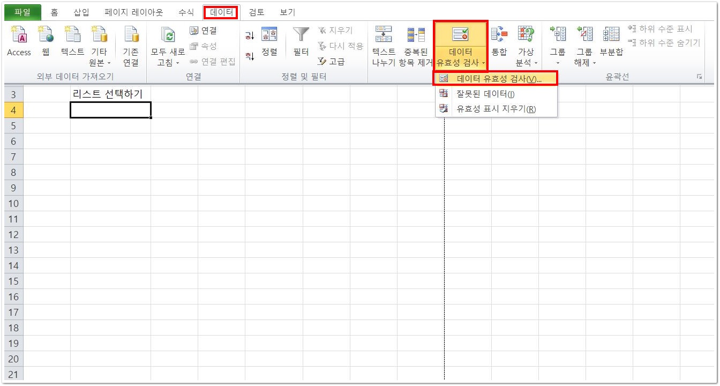The height and width of the screenshot is (386, 720).
Task: Switch to the 보기 tab
Action: coord(287,12)
